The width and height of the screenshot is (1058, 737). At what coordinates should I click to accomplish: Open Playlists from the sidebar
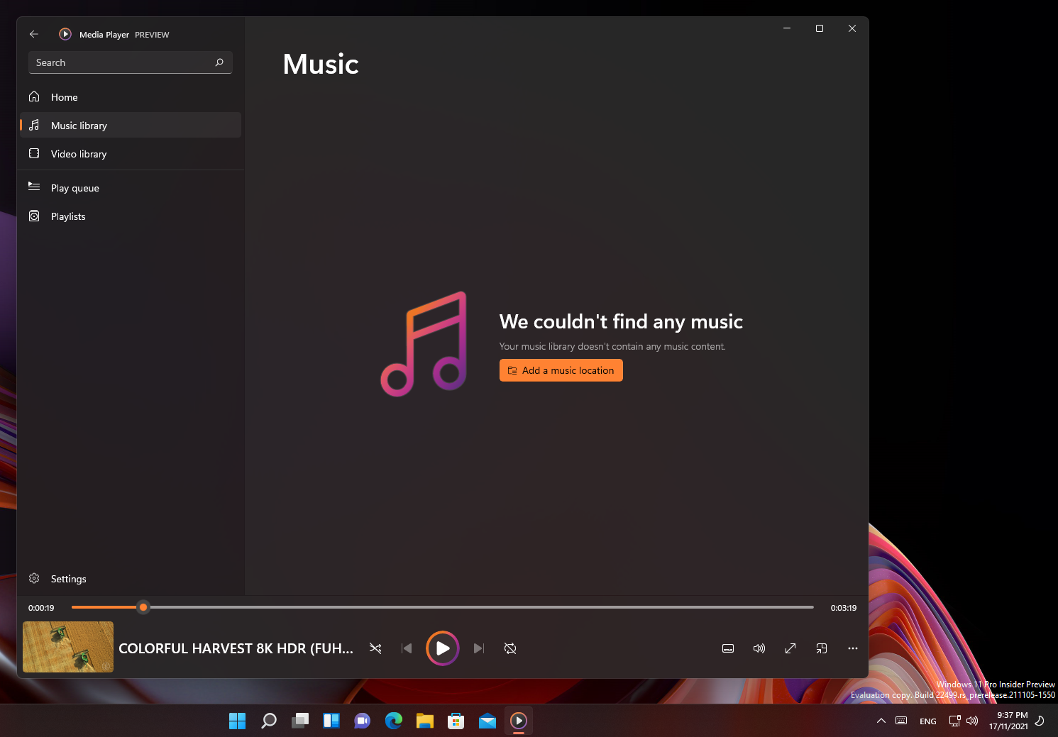tap(67, 216)
